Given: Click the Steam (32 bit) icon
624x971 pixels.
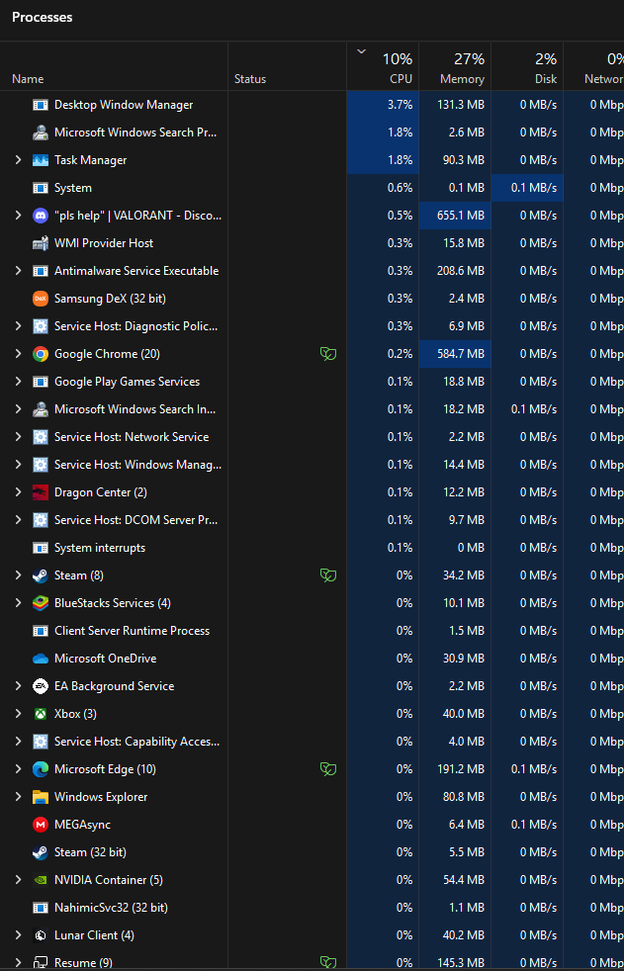Looking at the screenshot, I should click(x=41, y=852).
